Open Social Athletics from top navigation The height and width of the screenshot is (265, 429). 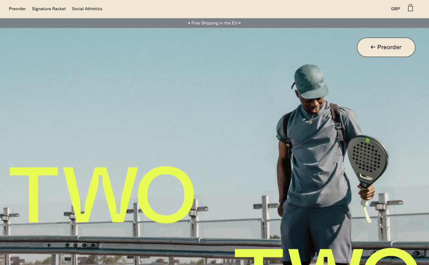tap(87, 9)
